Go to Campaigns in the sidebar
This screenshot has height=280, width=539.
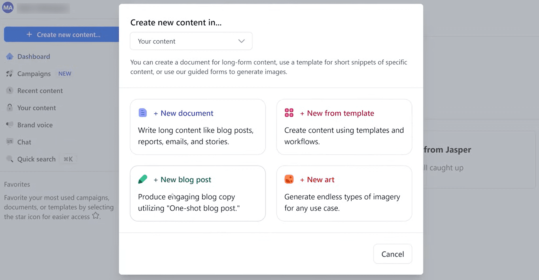tap(34, 74)
